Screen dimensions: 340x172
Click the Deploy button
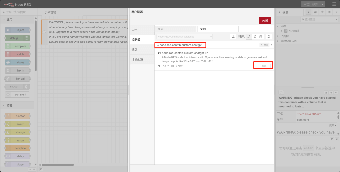point(311,4)
